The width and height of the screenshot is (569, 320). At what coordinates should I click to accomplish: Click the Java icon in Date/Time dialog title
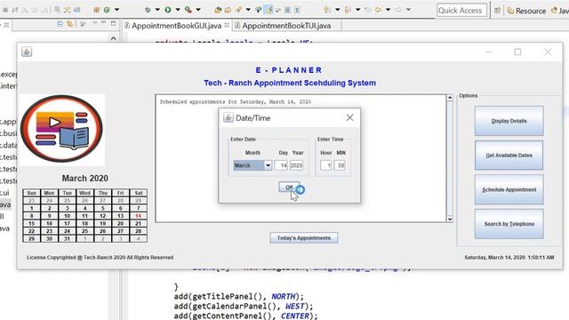[x=228, y=117]
